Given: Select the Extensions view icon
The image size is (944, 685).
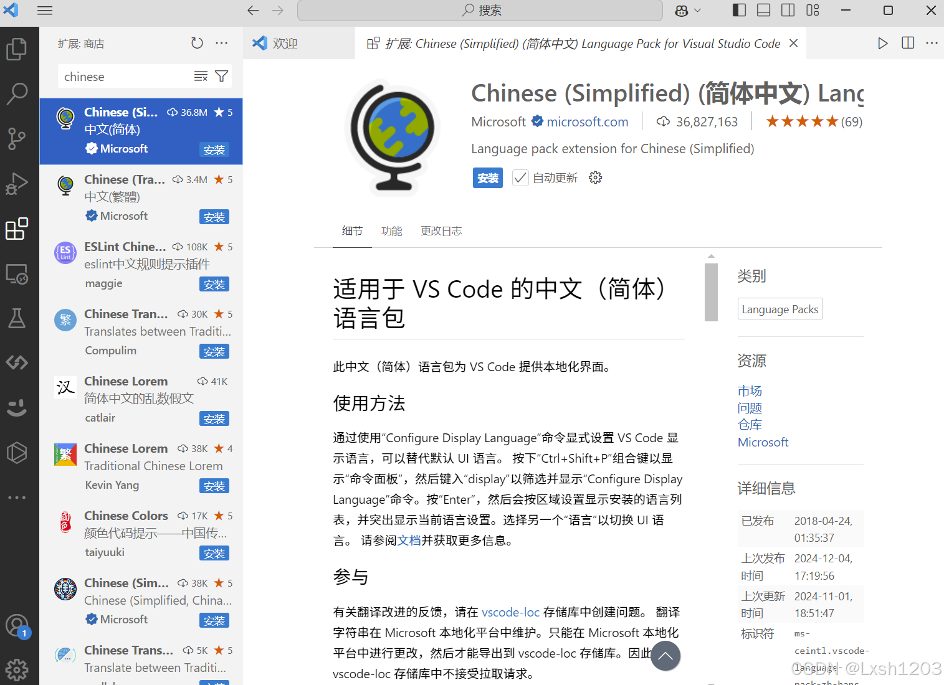Looking at the screenshot, I should click(x=17, y=229).
